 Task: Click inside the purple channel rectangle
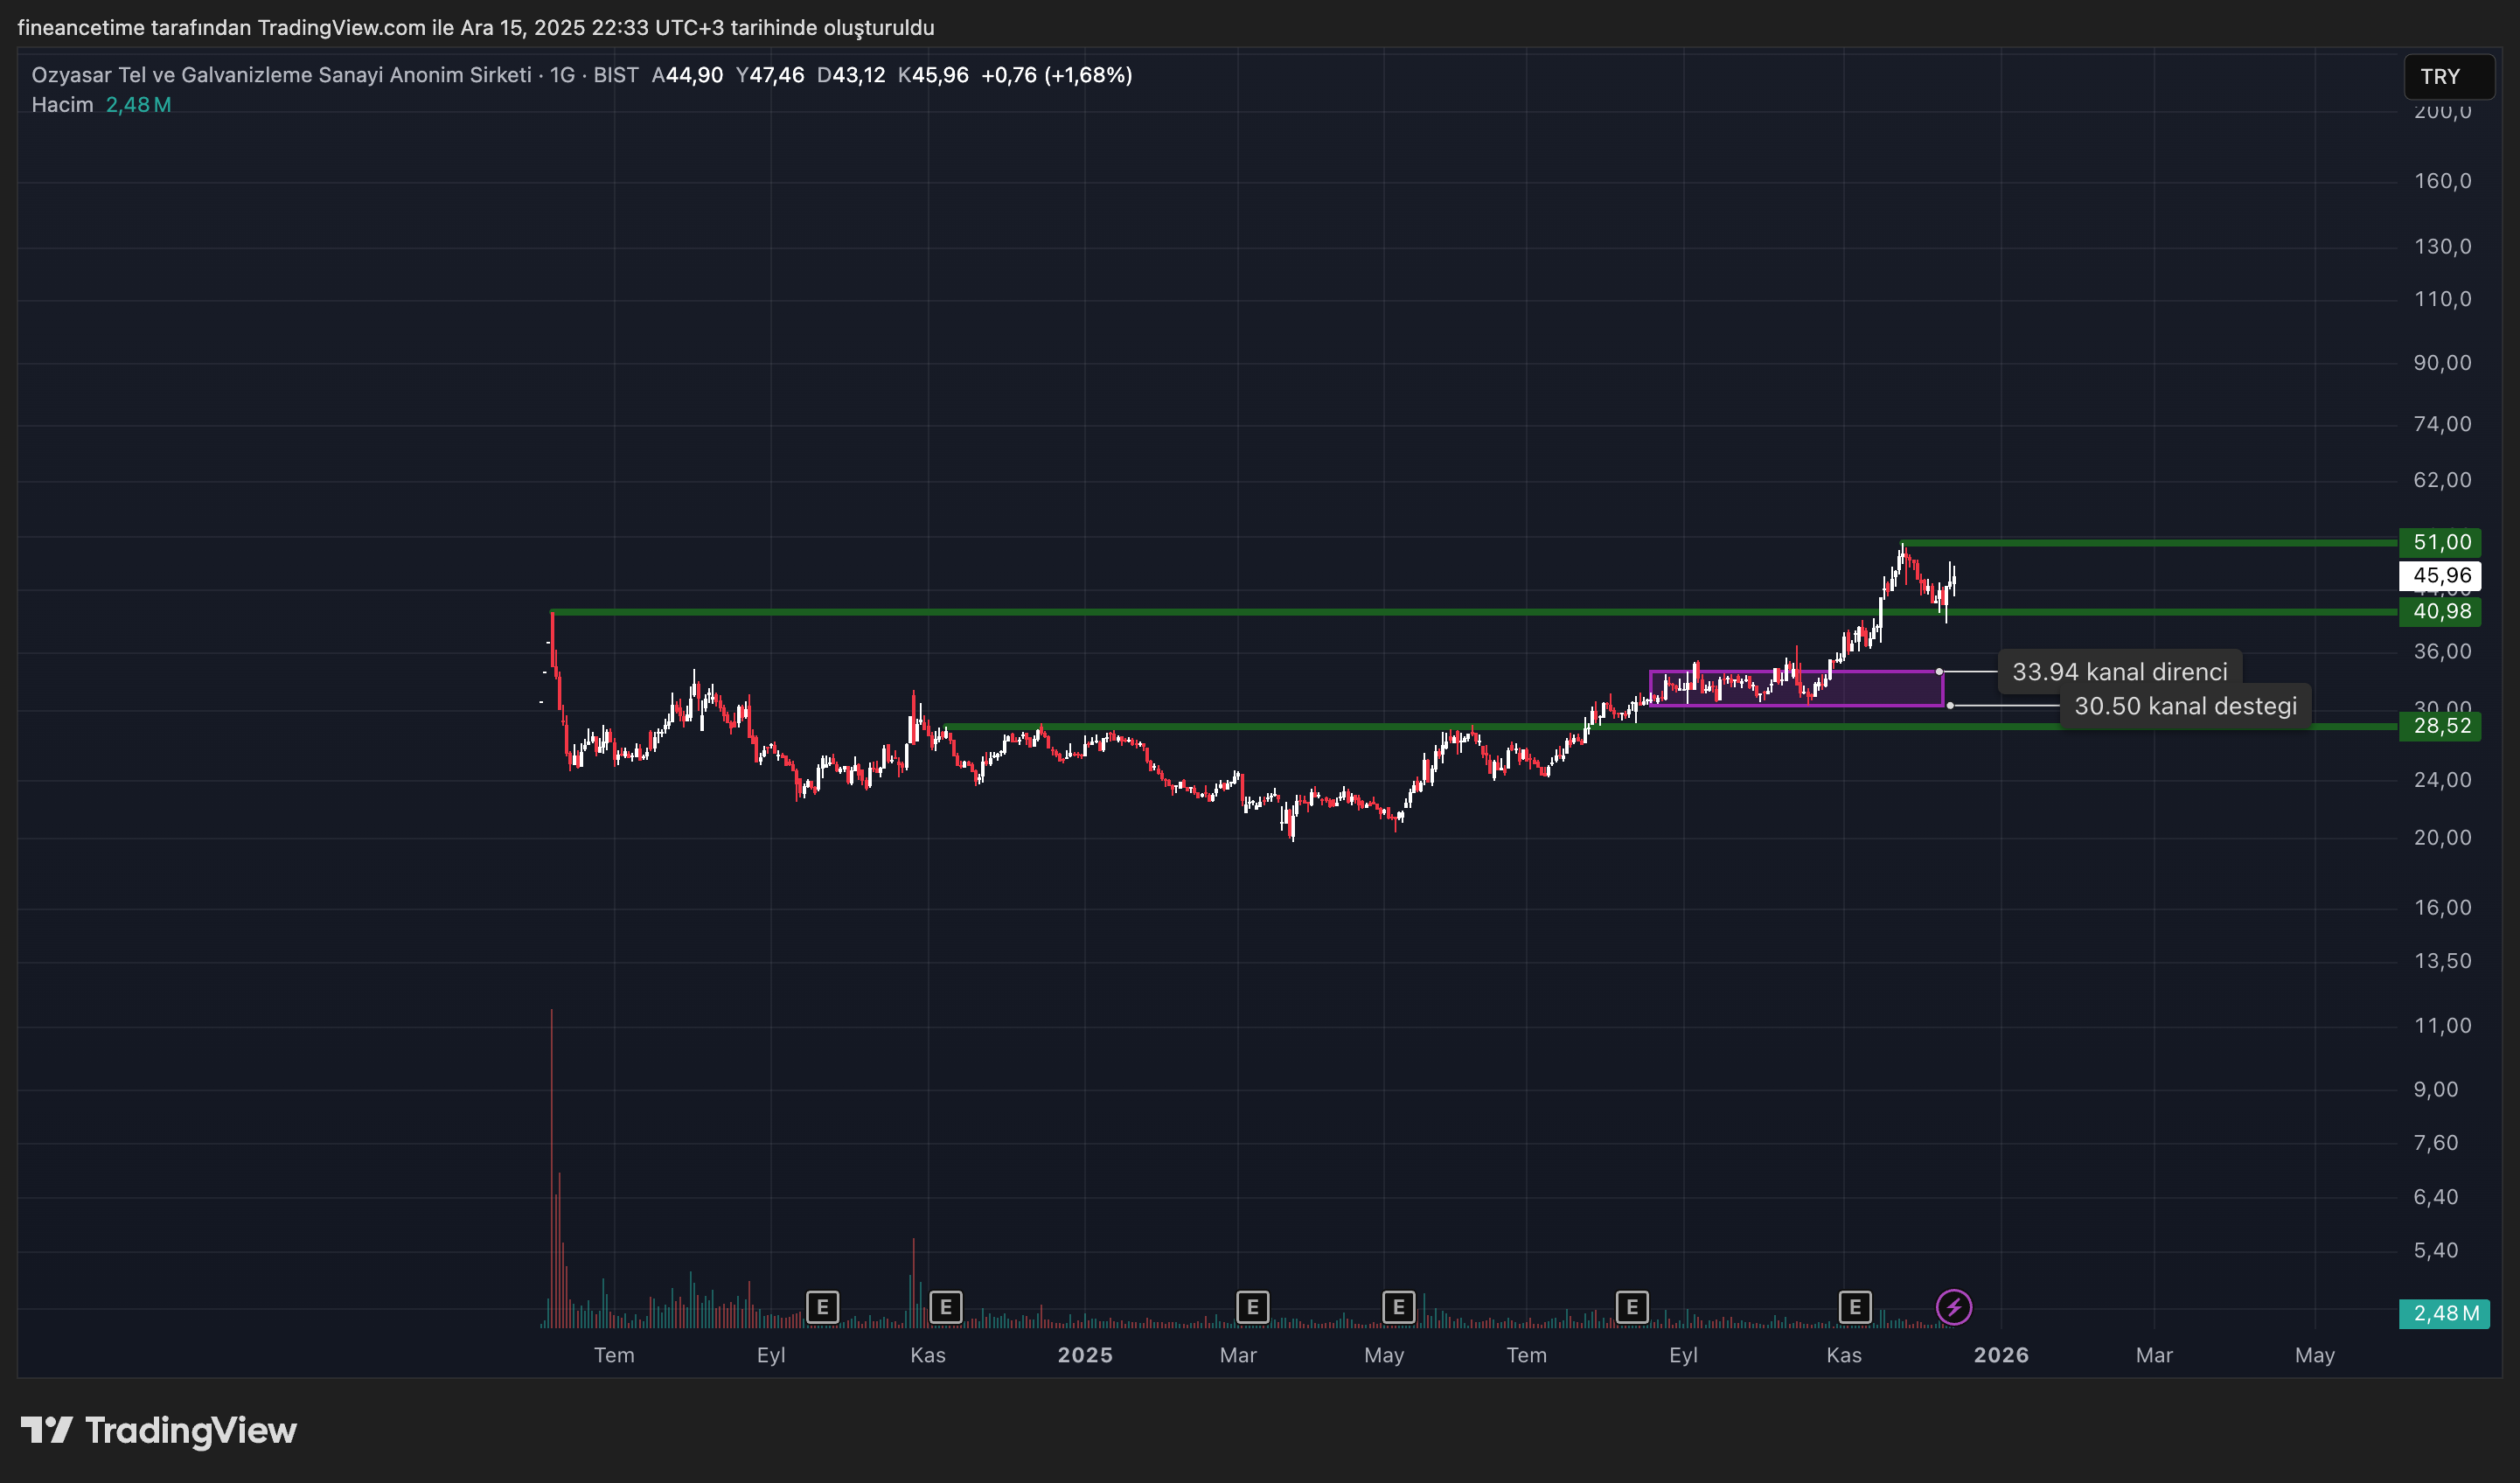tap(1880, 689)
